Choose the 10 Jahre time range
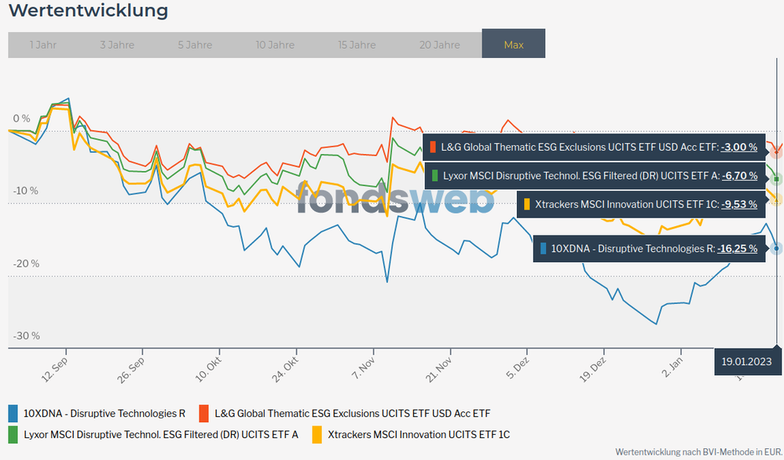The image size is (784, 460). coord(275,45)
